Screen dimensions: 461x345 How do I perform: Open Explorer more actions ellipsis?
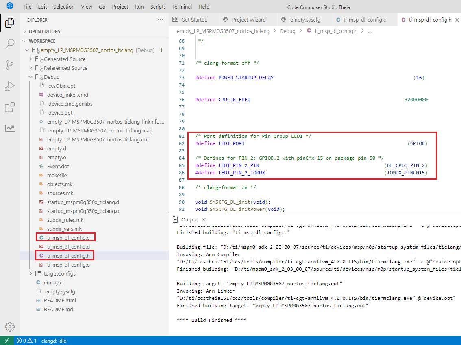161,20
